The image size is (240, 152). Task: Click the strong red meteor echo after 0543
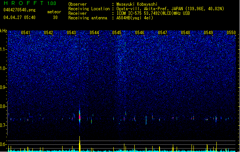80,117
